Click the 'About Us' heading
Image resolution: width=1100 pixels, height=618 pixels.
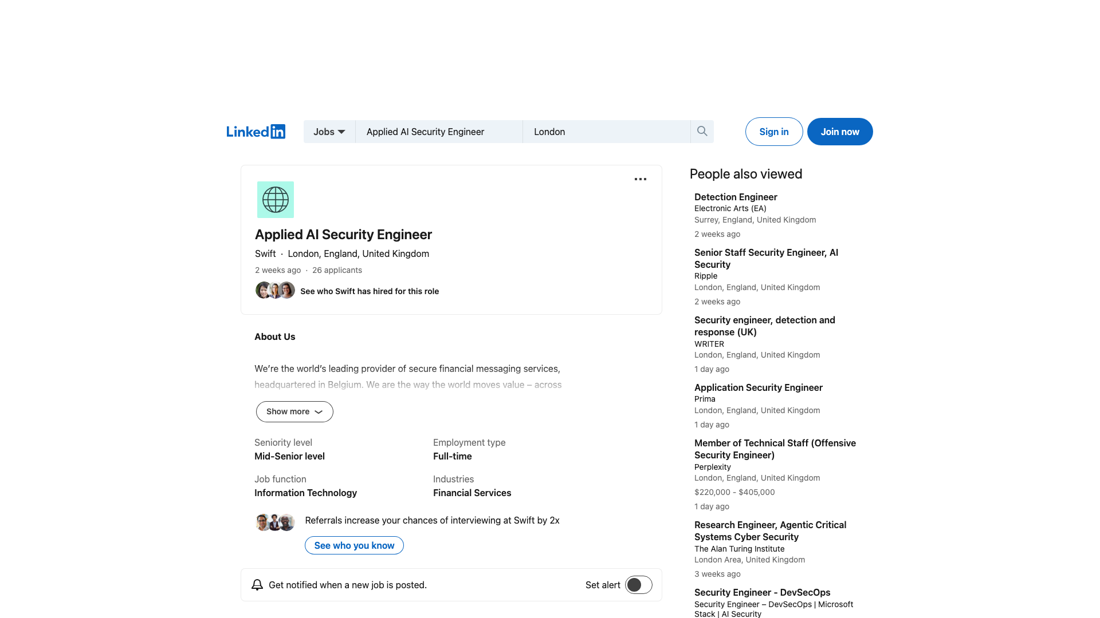[275, 336]
